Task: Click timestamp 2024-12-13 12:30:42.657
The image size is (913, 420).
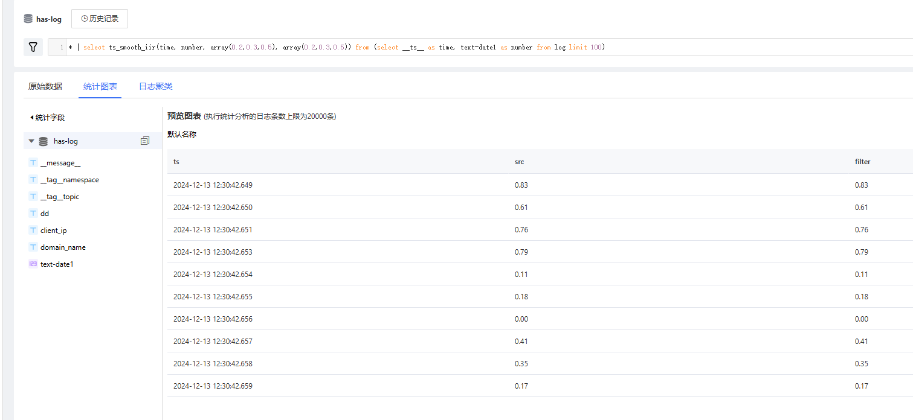Action: [213, 342]
